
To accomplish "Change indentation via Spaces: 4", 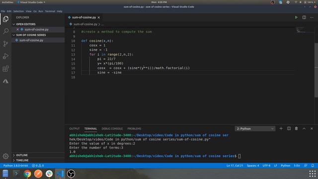I will point(253,166).
